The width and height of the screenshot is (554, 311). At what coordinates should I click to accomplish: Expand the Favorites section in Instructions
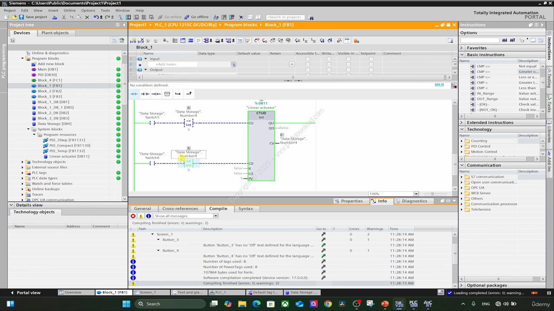tap(461, 48)
